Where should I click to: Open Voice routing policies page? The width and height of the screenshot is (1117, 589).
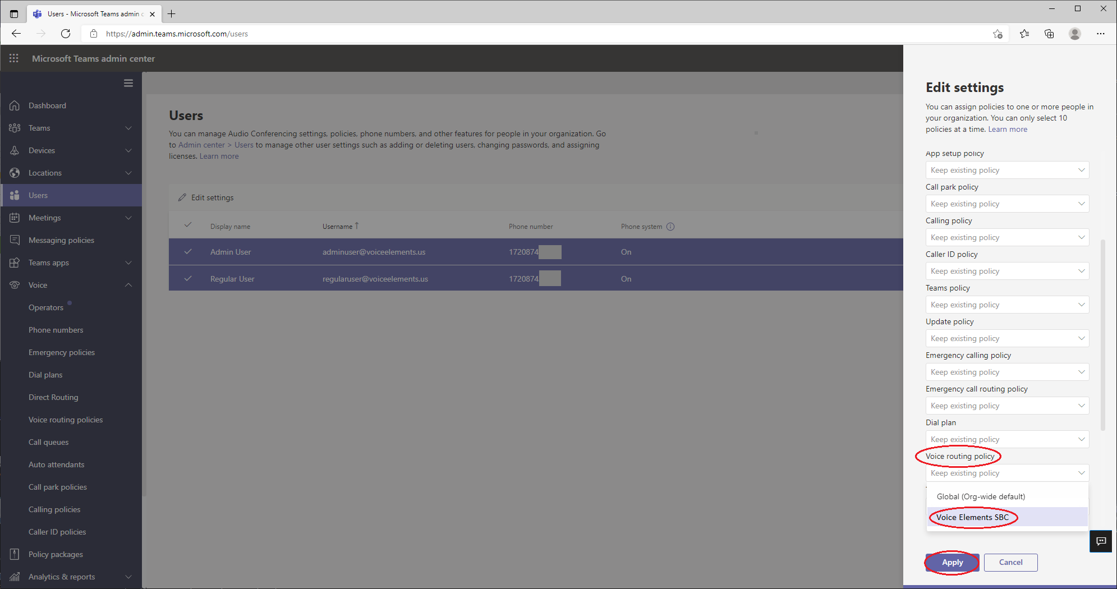click(66, 420)
